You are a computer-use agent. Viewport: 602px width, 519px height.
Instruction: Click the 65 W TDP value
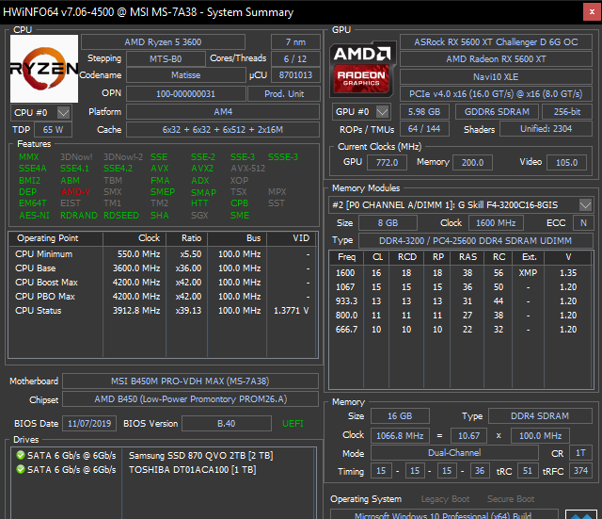pyautogui.click(x=53, y=130)
